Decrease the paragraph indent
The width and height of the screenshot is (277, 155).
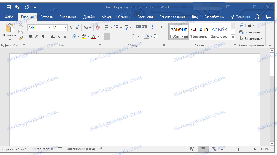pos(138,28)
